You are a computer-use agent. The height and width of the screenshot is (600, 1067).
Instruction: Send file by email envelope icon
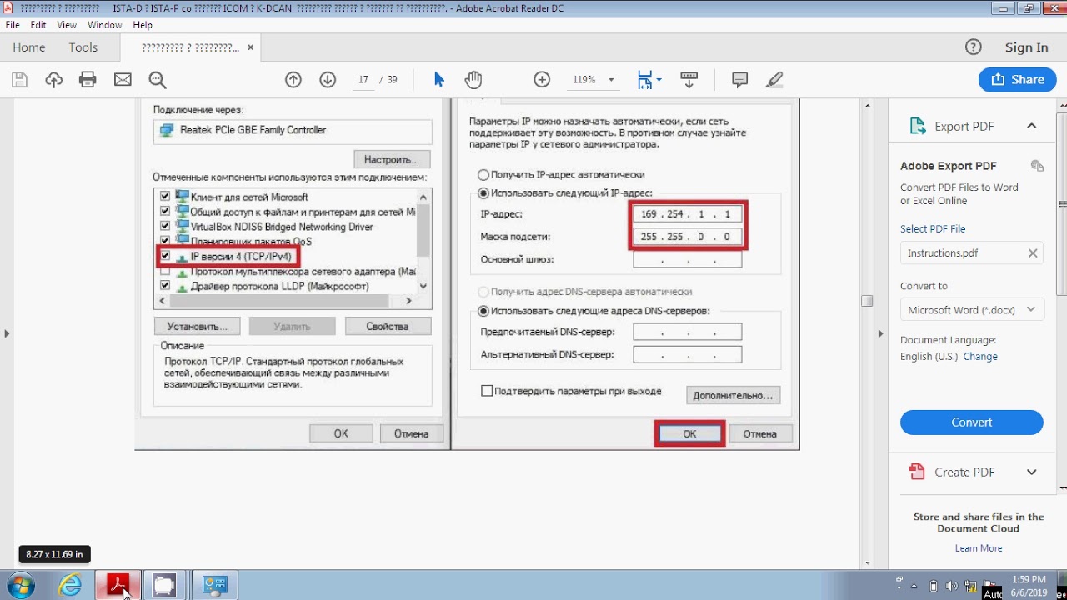coord(123,80)
